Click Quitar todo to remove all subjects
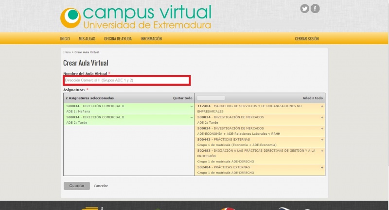The height and width of the screenshot is (210, 389). (x=183, y=97)
